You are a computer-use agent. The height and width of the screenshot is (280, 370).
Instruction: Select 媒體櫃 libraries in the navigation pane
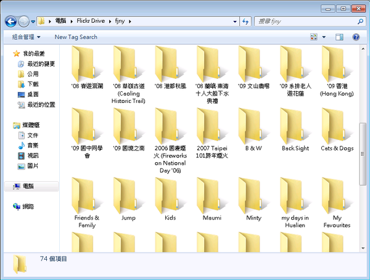pyautogui.click(x=27, y=125)
